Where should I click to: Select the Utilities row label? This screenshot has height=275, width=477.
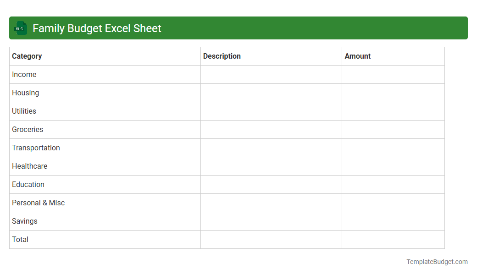click(24, 111)
